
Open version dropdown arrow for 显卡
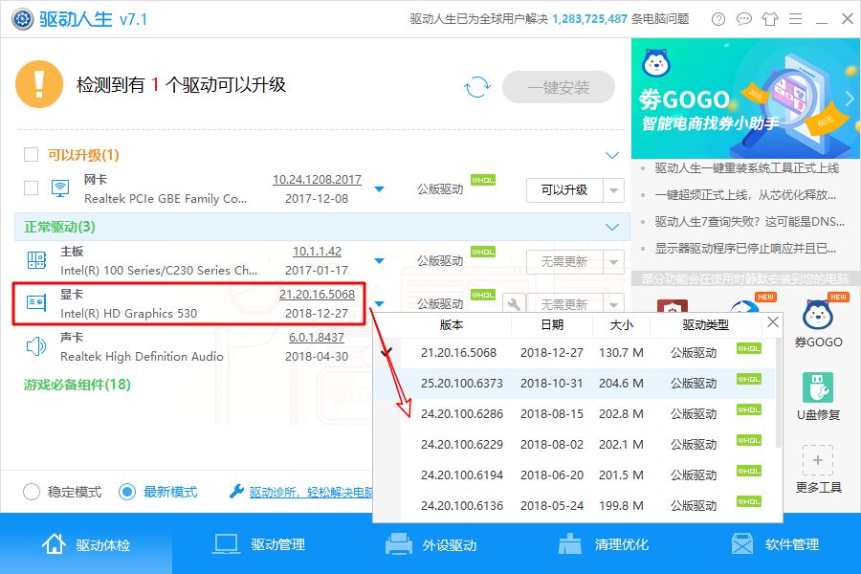(379, 304)
